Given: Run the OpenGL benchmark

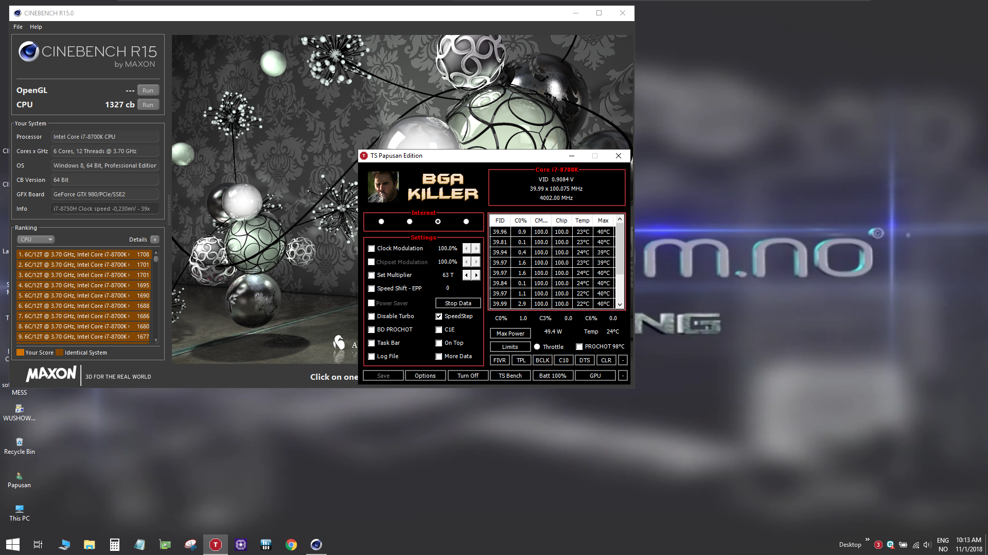Looking at the screenshot, I should tap(148, 90).
